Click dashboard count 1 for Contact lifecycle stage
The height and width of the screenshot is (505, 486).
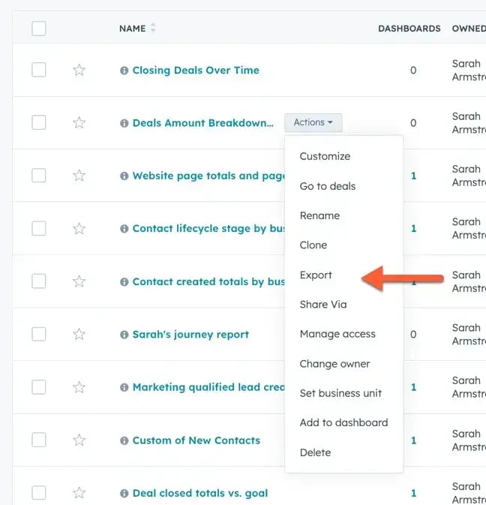(413, 229)
